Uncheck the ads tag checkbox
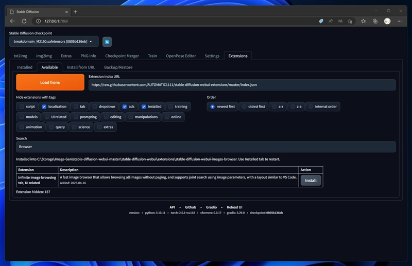Viewport: 412px width, 266px height. pyautogui.click(x=125, y=107)
